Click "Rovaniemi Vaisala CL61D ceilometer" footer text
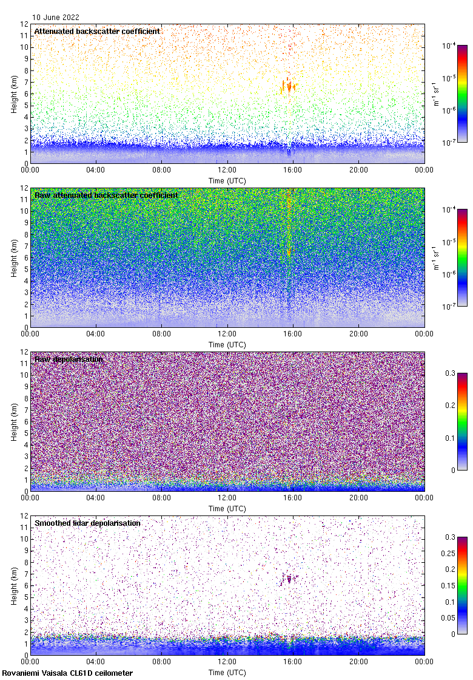The width and height of the screenshot is (473, 680). [x=67, y=673]
